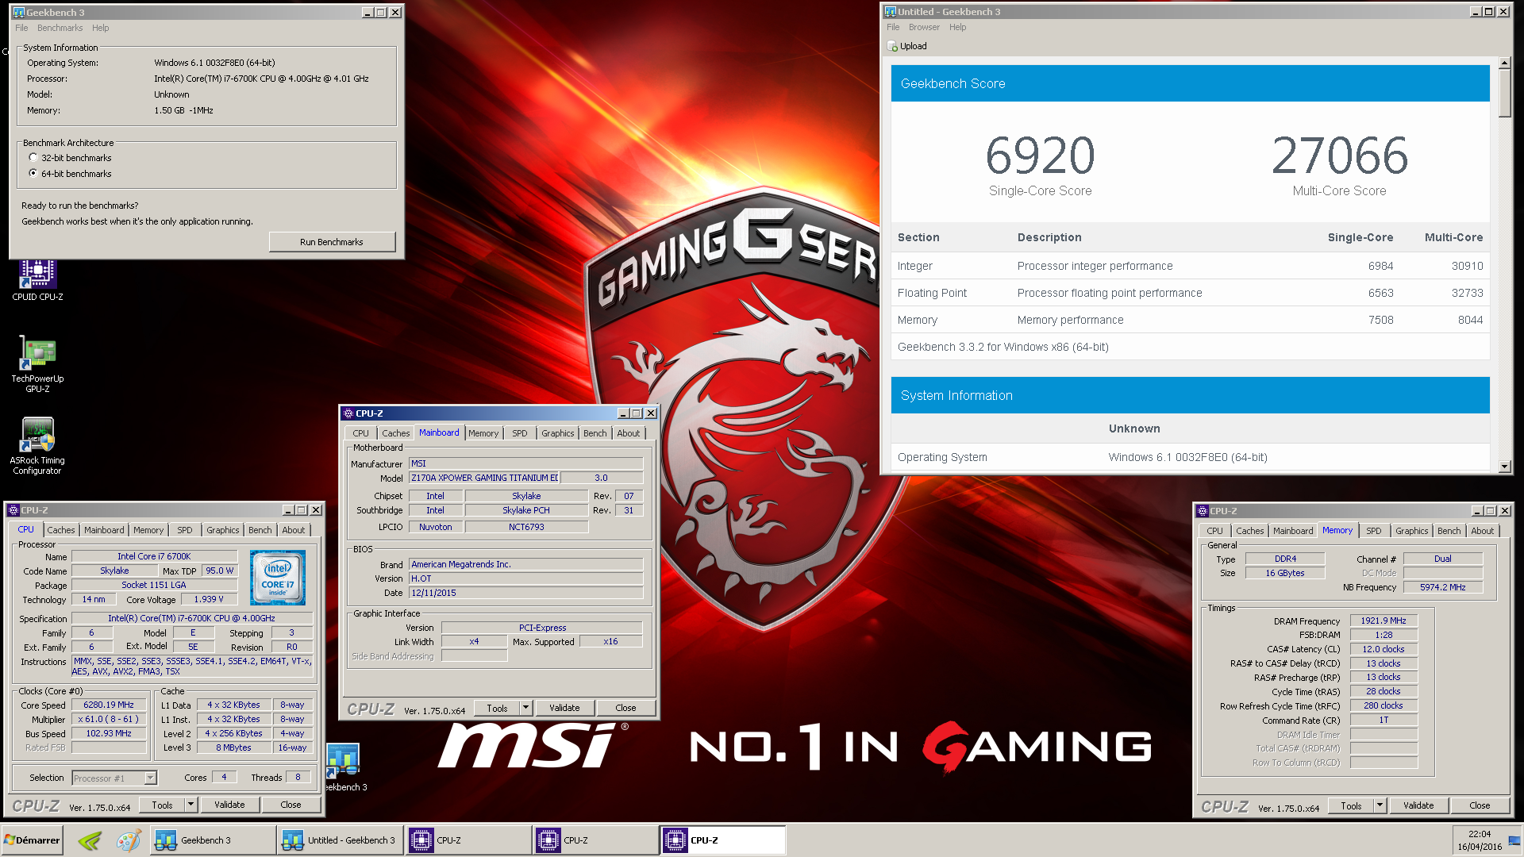Click Geekbench 3 window title icon

tap(19, 12)
